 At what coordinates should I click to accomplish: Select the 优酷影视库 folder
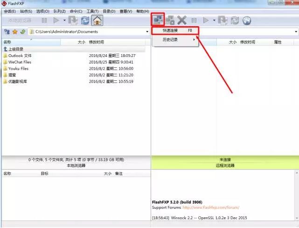click(15, 82)
